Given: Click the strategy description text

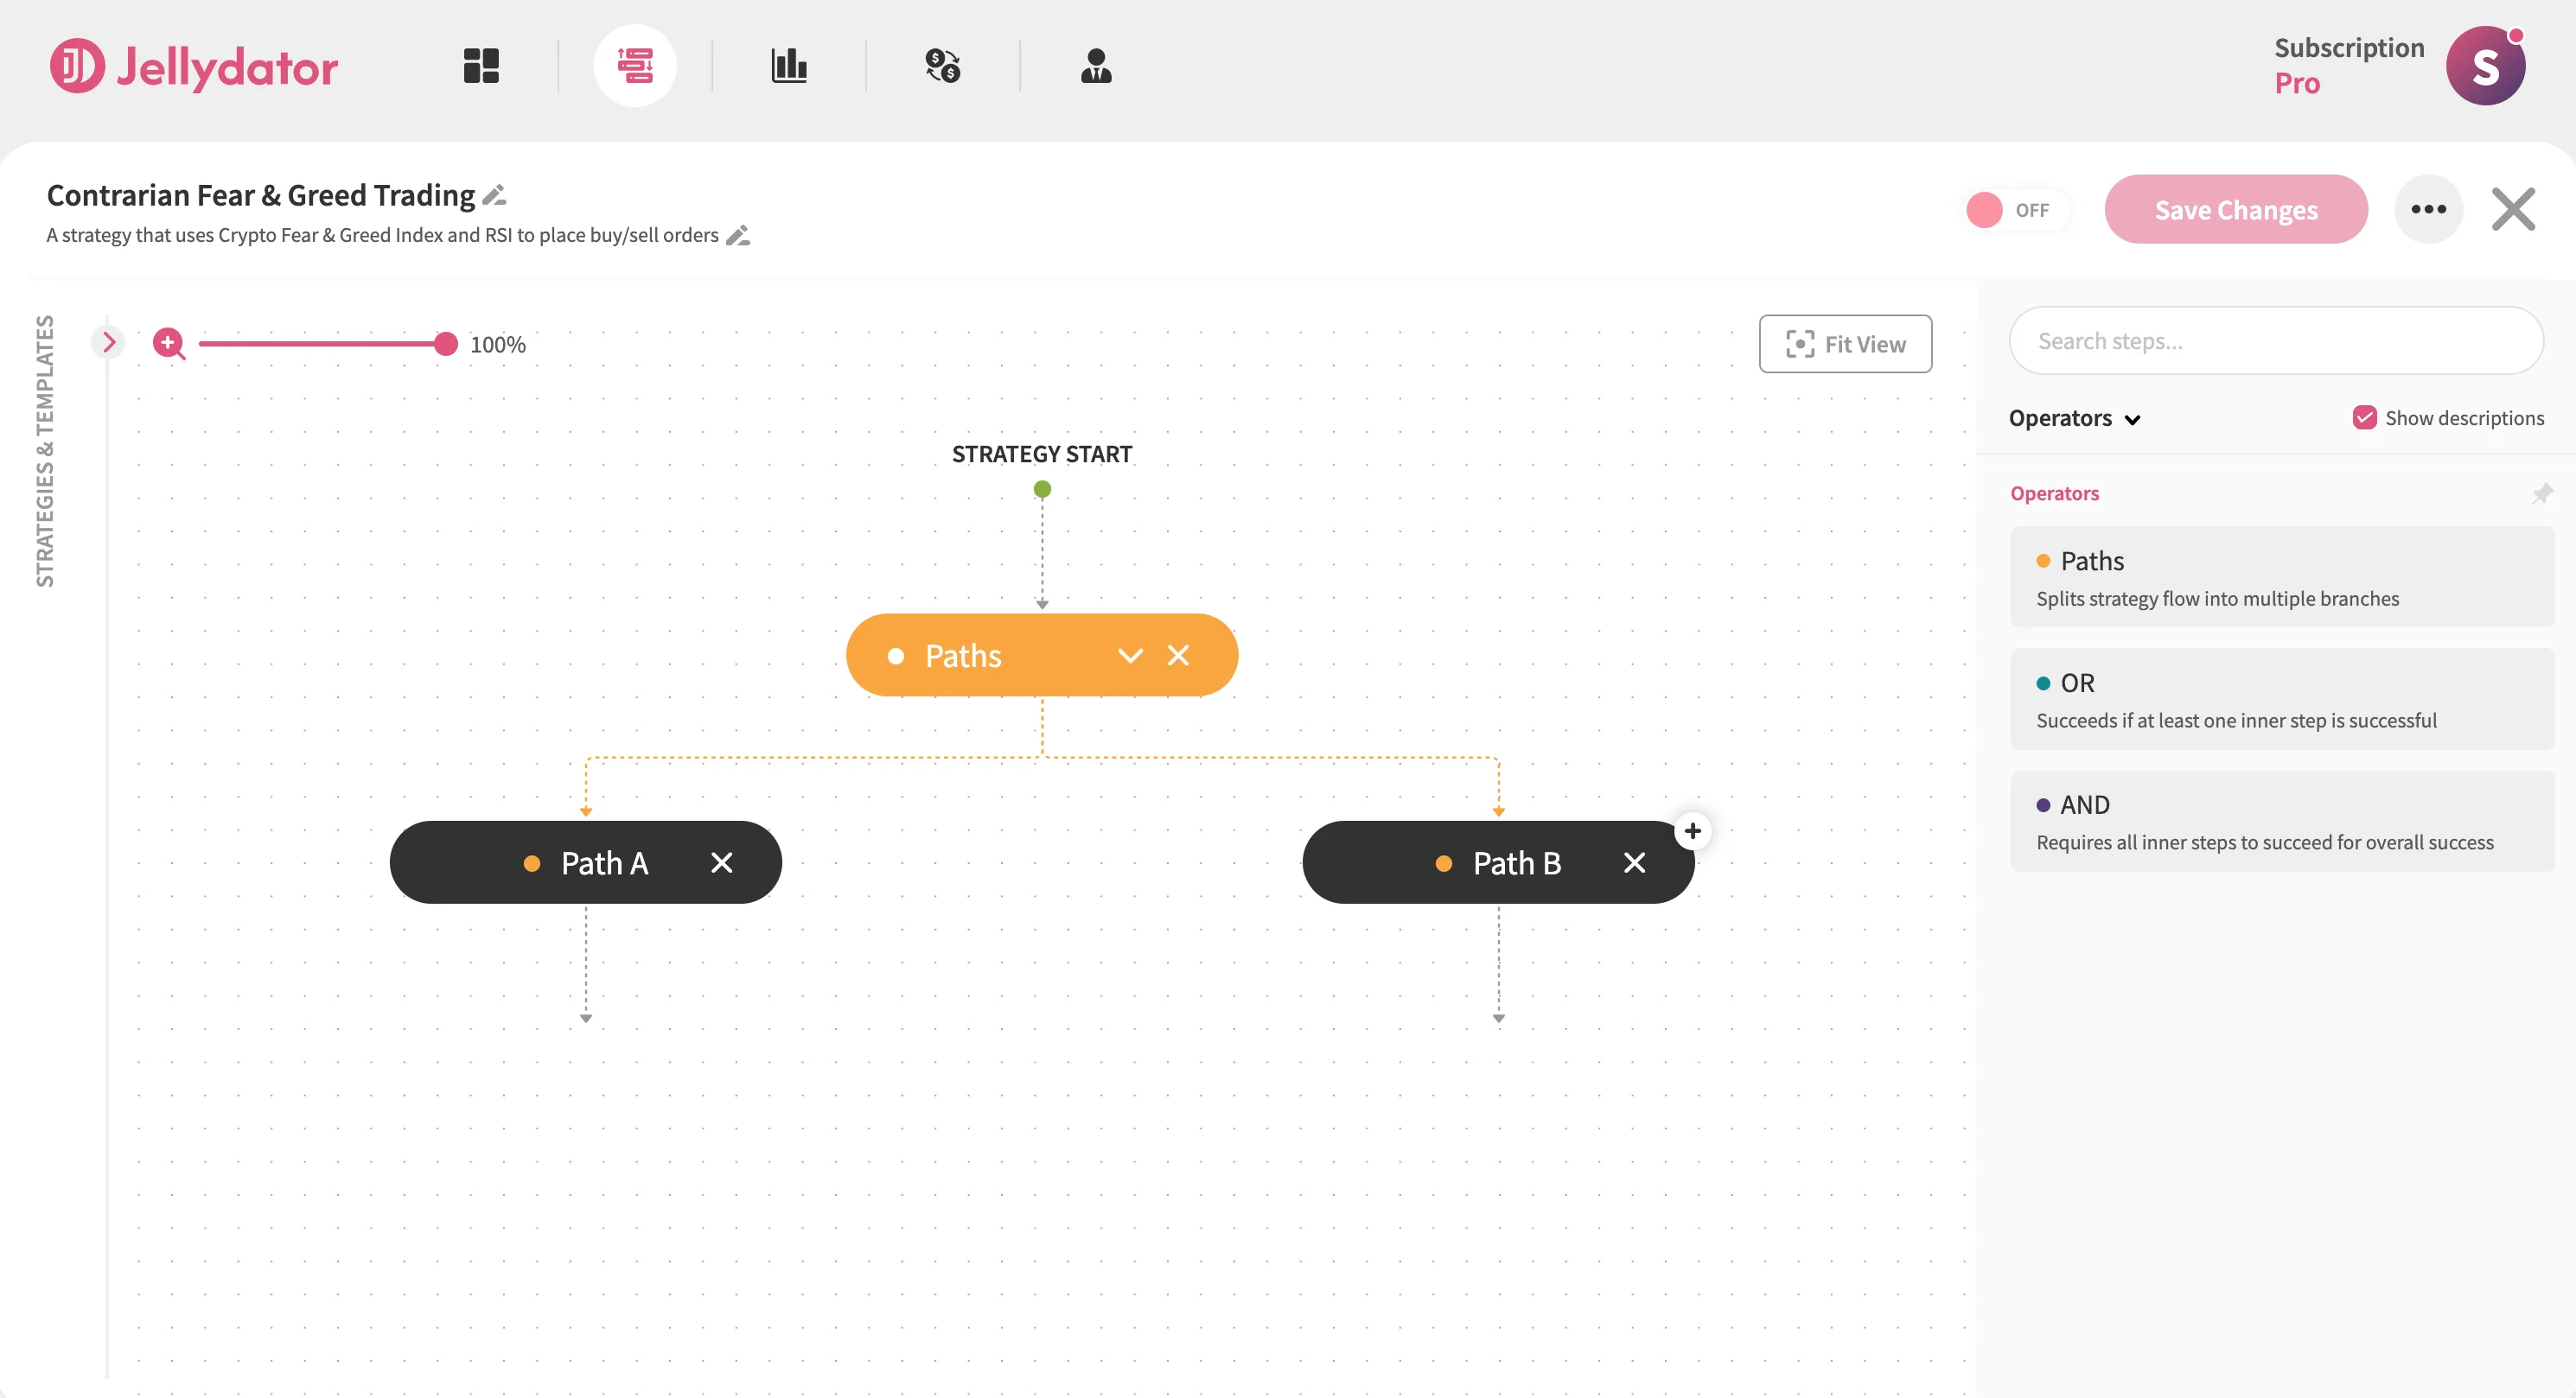Looking at the screenshot, I should pyautogui.click(x=383, y=236).
